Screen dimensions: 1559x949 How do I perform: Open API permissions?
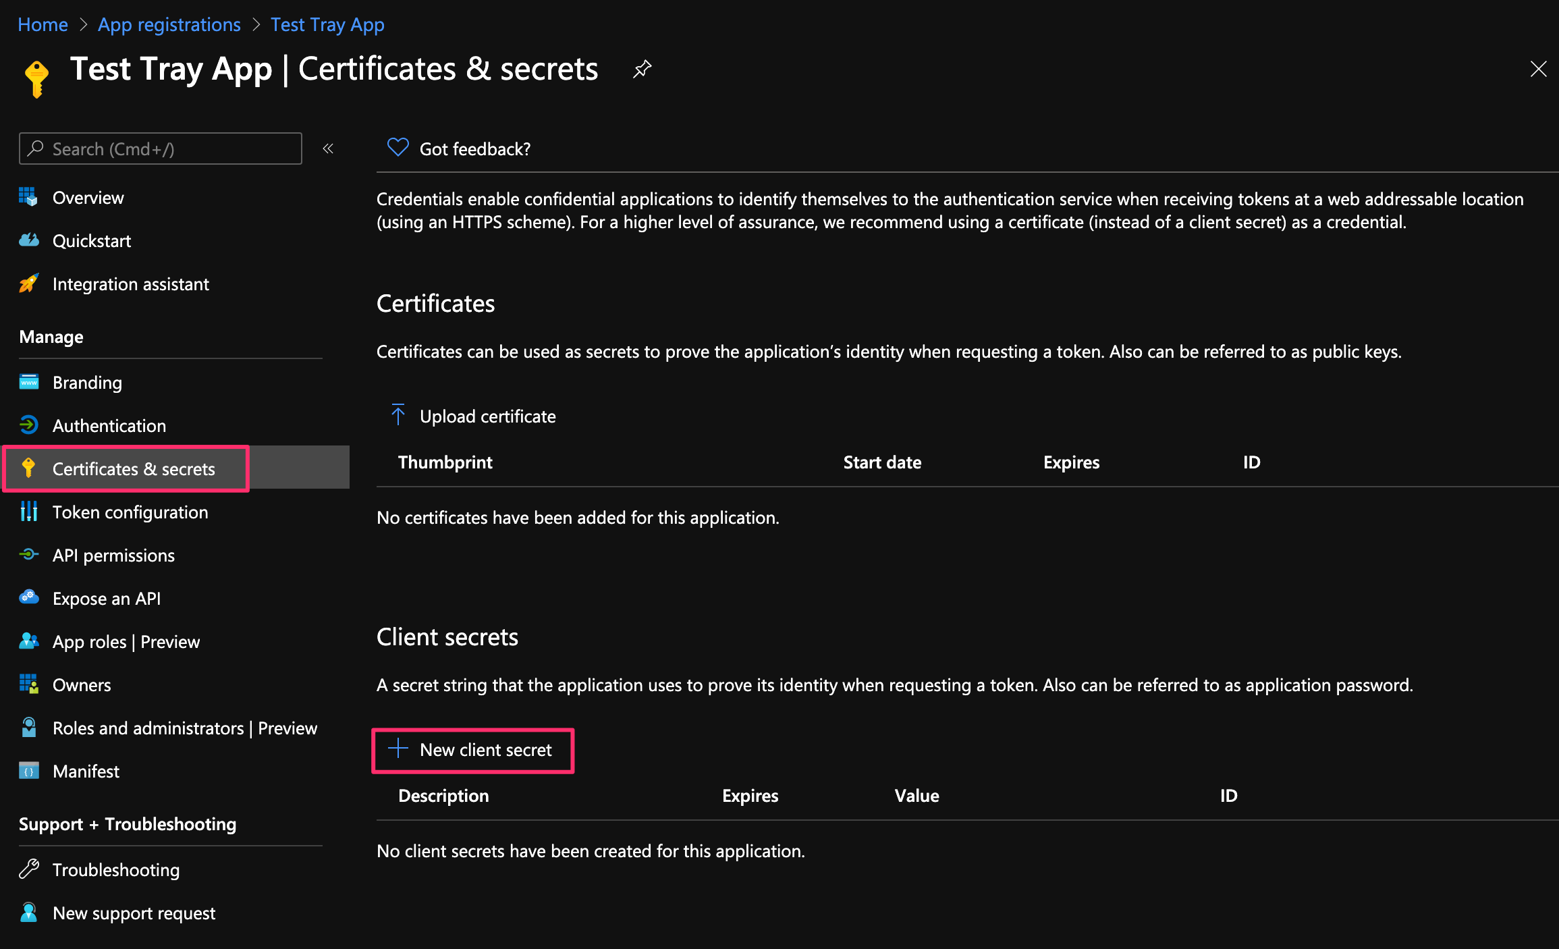pyautogui.click(x=113, y=555)
